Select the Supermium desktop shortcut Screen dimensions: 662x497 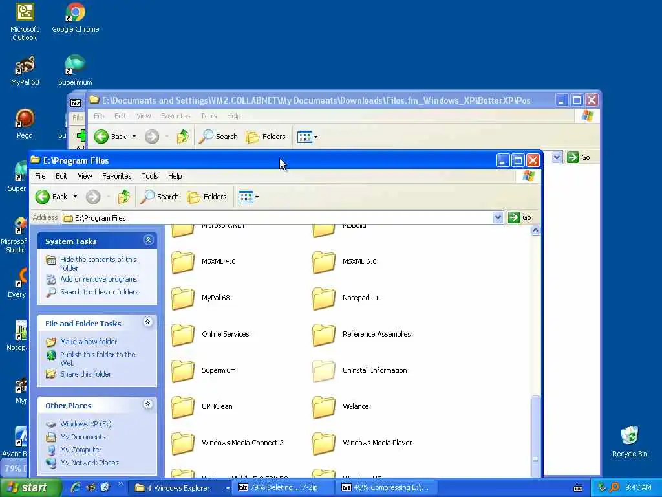pos(75,70)
